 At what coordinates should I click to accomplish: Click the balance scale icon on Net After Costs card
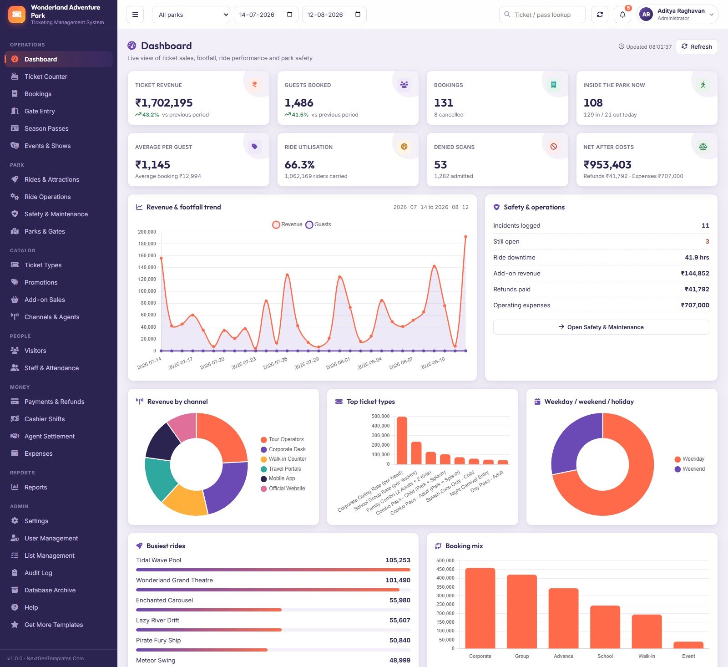coord(703,147)
